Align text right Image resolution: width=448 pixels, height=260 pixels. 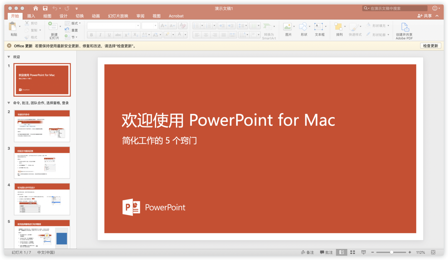coord(214,35)
